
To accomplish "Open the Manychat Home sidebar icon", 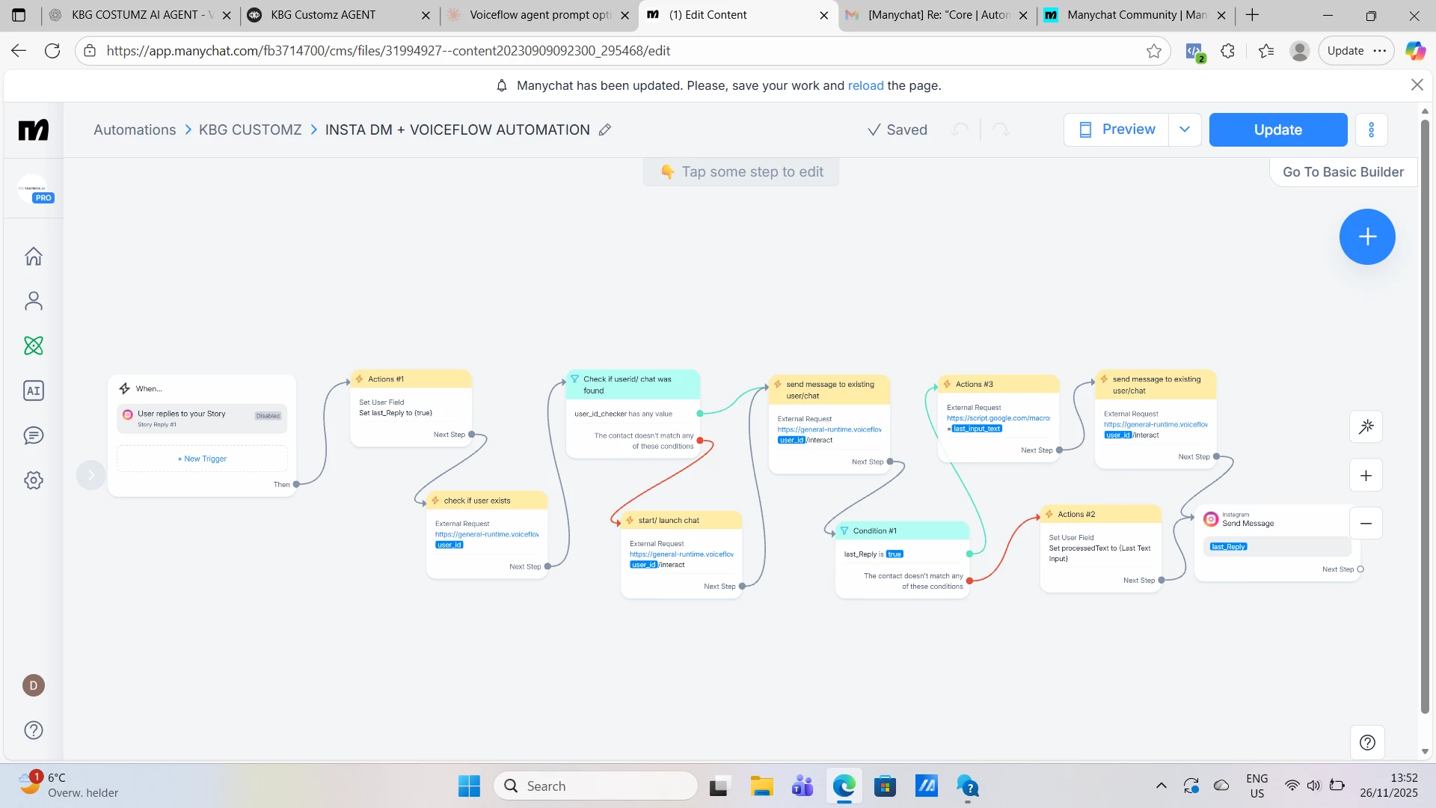I will click(34, 257).
